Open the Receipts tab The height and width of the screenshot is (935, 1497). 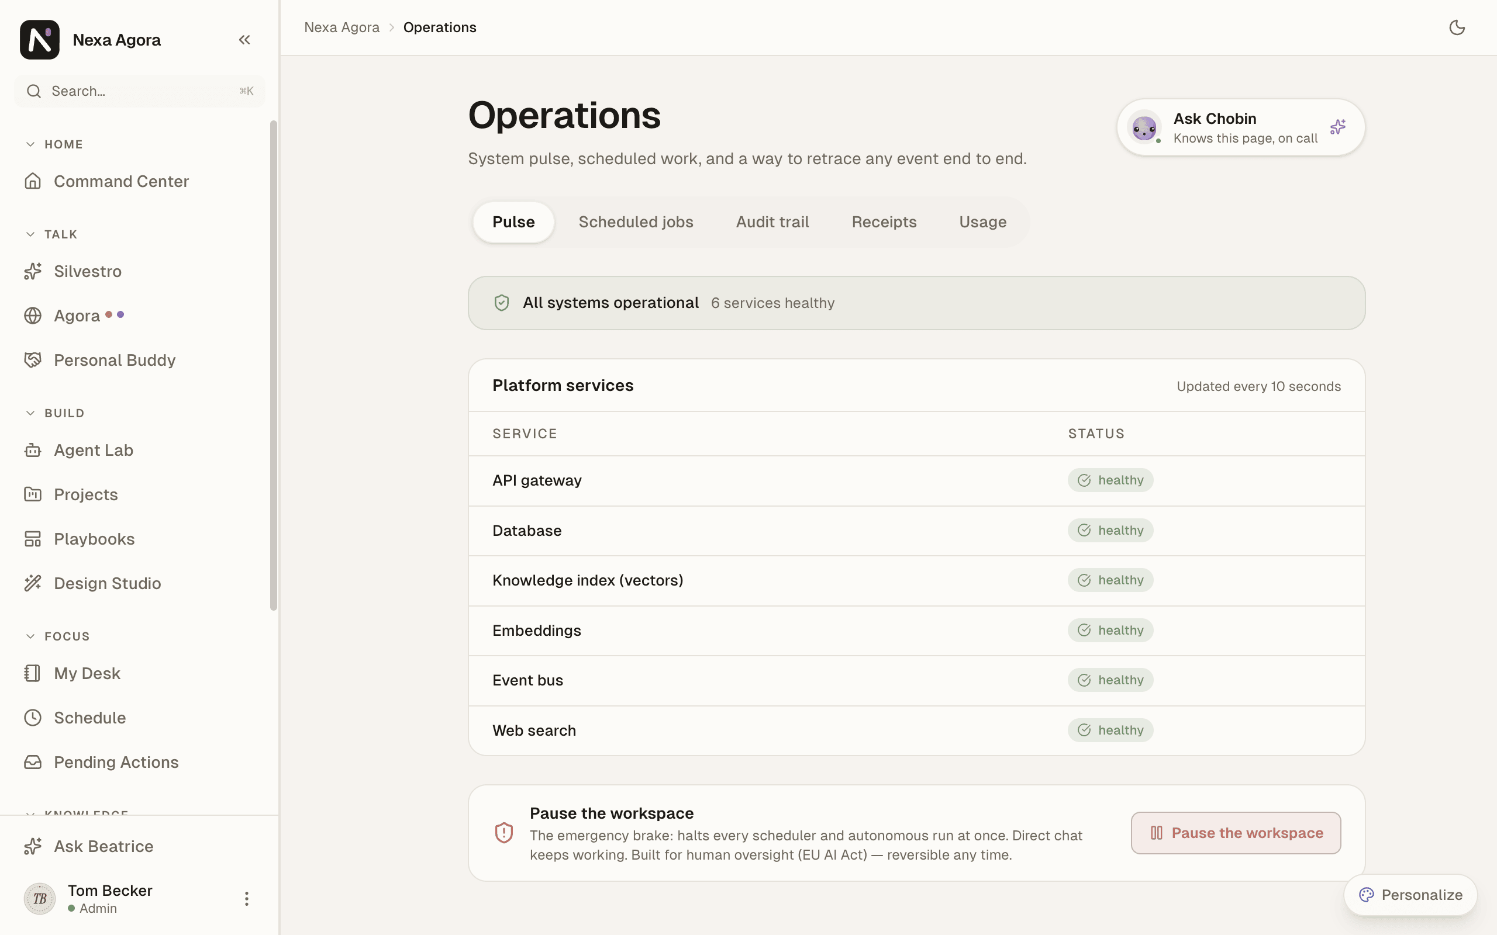click(884, 222)
